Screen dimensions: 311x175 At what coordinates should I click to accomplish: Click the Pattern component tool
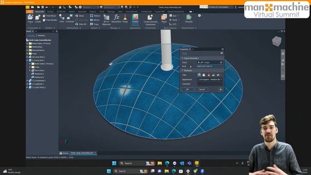tap(95, 16)
